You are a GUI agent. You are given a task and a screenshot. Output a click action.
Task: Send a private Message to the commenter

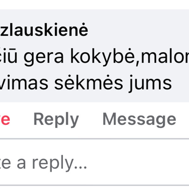coord(139,119)
